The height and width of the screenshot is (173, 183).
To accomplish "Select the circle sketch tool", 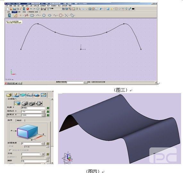I will pyautogui.click(x=44, y=15).
